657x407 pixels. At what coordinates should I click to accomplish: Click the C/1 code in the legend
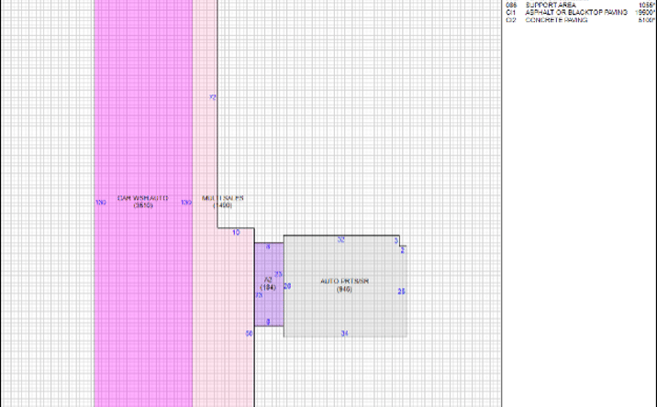coord(511,13)
